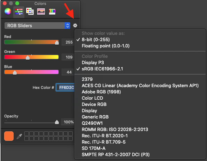Viewport: 207px width, 161px height.
Task: Pick a color with the eyedropper
Action: tap(19, 136)
